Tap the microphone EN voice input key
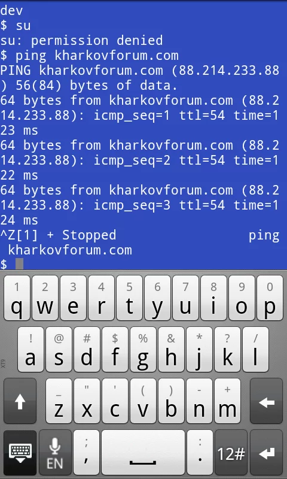 (55, 452)
